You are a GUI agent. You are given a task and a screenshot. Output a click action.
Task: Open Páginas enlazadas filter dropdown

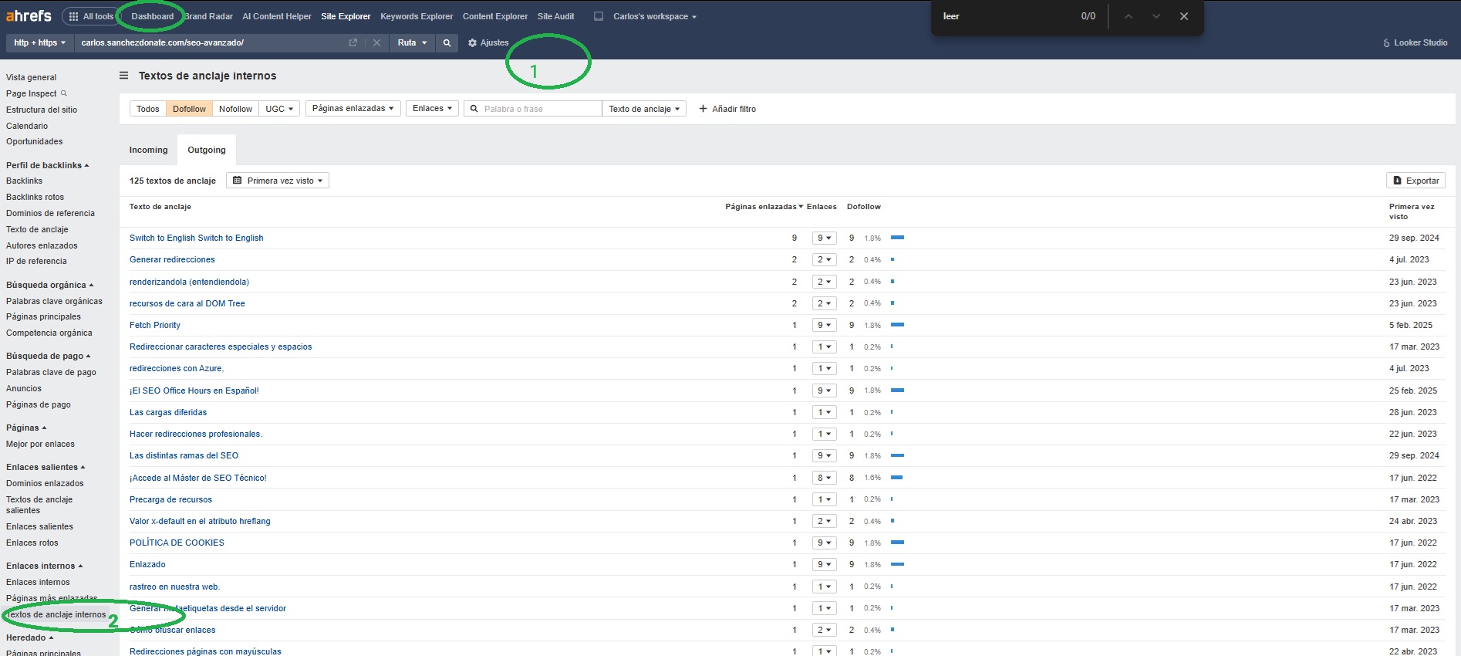pyautogui.click(x=353, y=109)
